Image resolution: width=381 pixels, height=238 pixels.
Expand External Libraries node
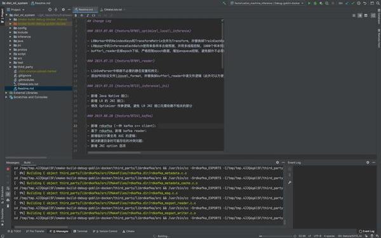click(6, 93)
